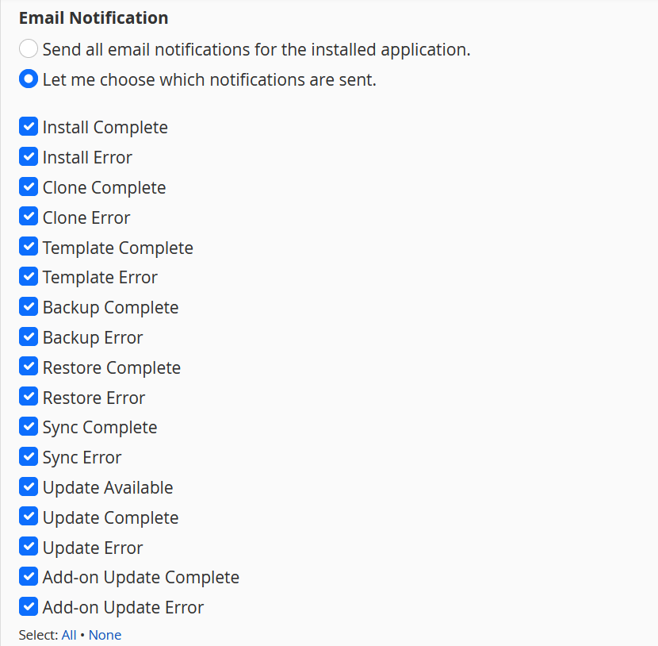
Task: Uncheck the Update Complete checkbox
Action: click(x=29, y=517)
